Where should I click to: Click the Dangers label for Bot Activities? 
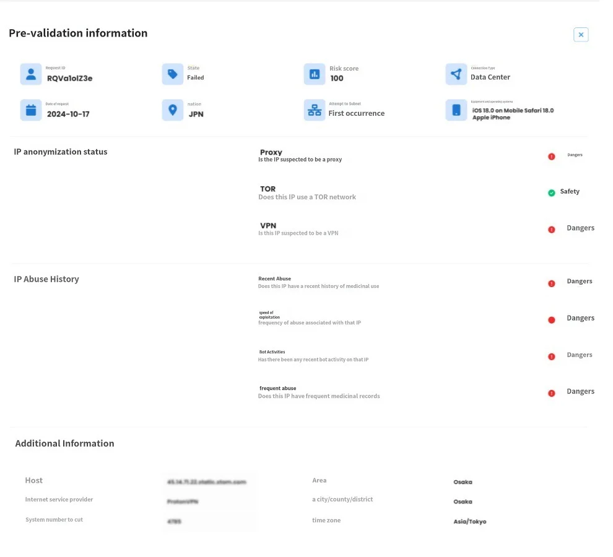click(x=580, y=355)
